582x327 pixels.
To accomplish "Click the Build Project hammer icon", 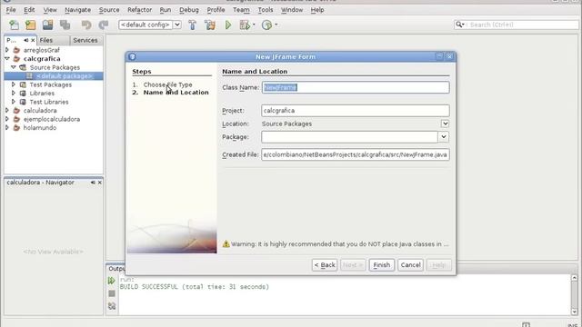I will pyautogui.click(x=192, y=25).
